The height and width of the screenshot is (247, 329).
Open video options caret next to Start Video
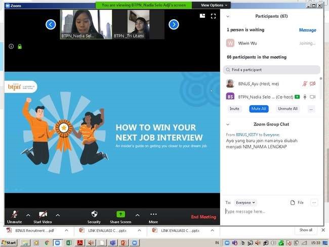point(58,215)
